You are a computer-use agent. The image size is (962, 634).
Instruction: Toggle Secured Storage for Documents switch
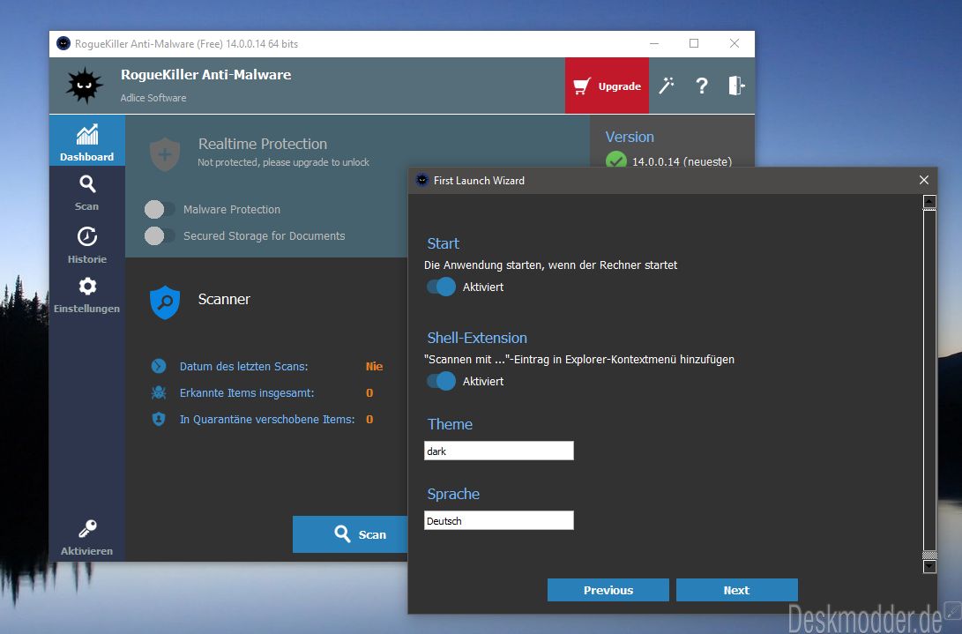[160, 235]
